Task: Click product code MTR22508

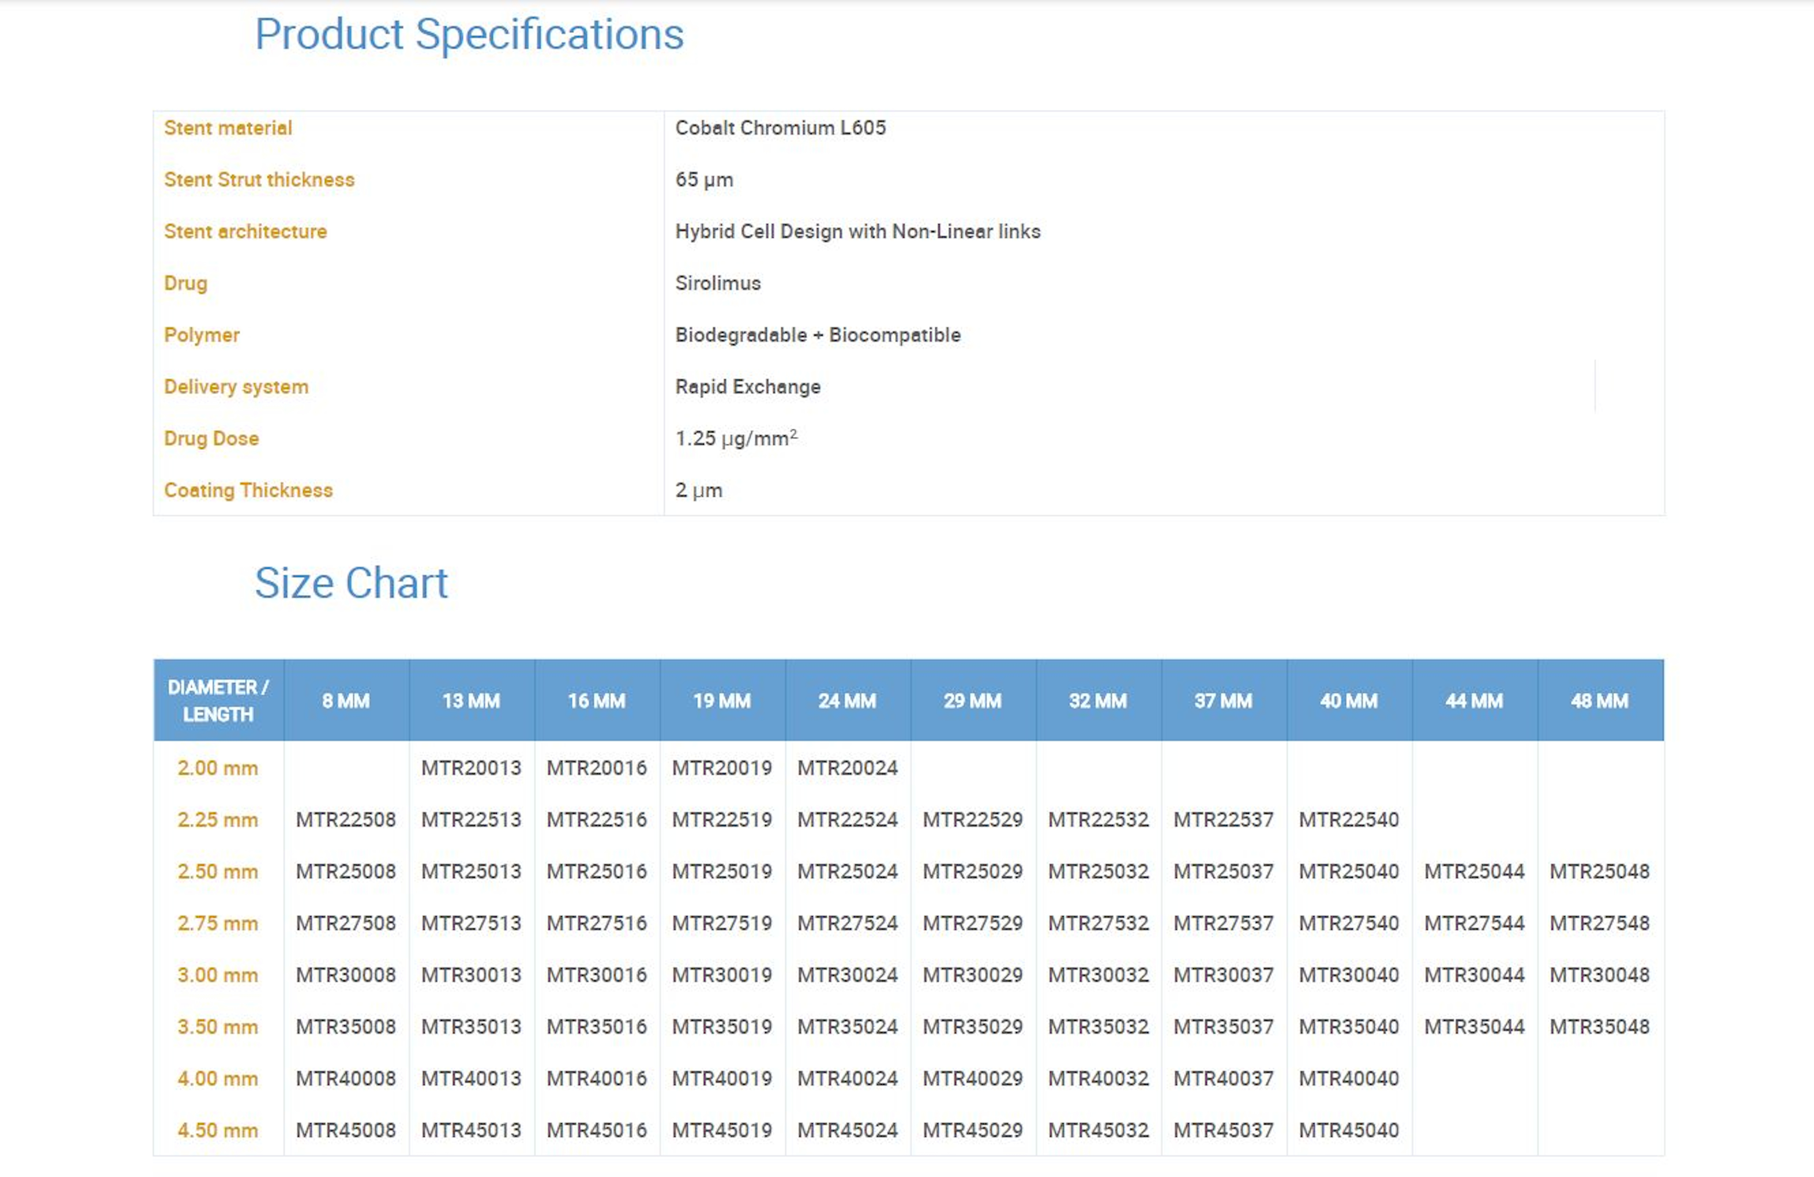Action: (x=346, y=820)
